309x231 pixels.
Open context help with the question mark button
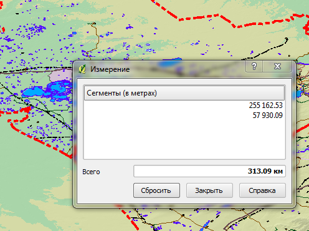254,66
